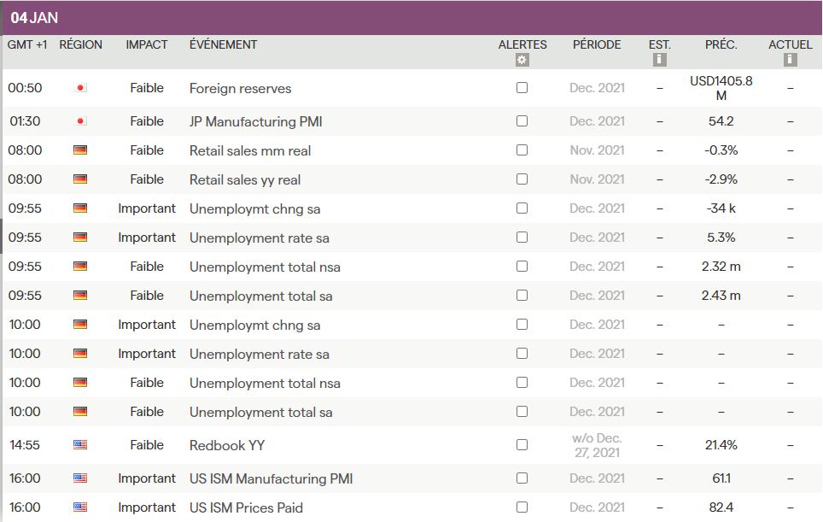This screenshot has width=823, height=522.
Task: Check alert box for Retail sales mm real
Action: click(522, 150)
